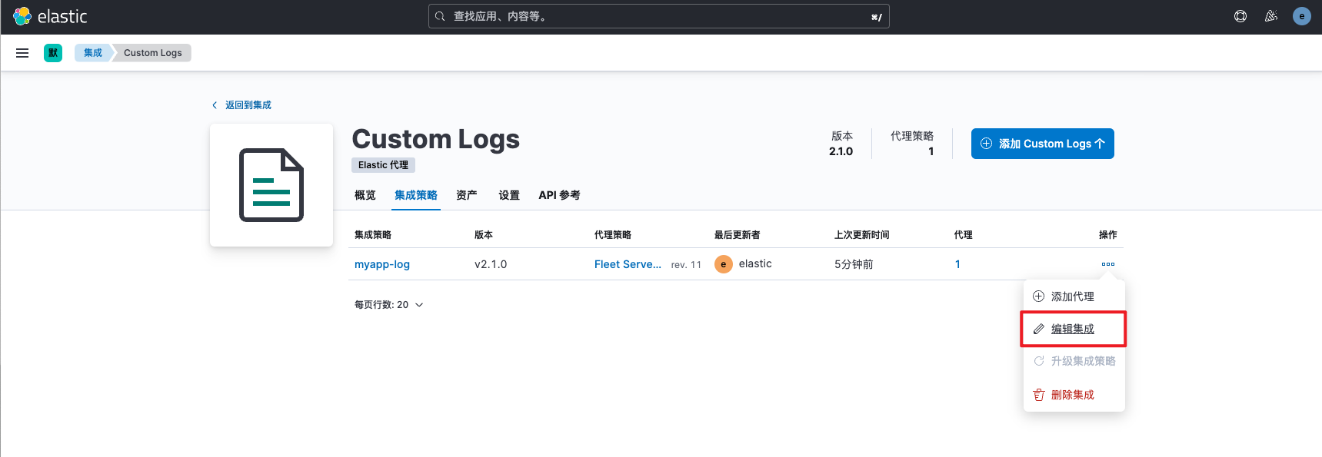Click agent count 1 link
Screen dimensions: 1322x457
tap(957, 264)
